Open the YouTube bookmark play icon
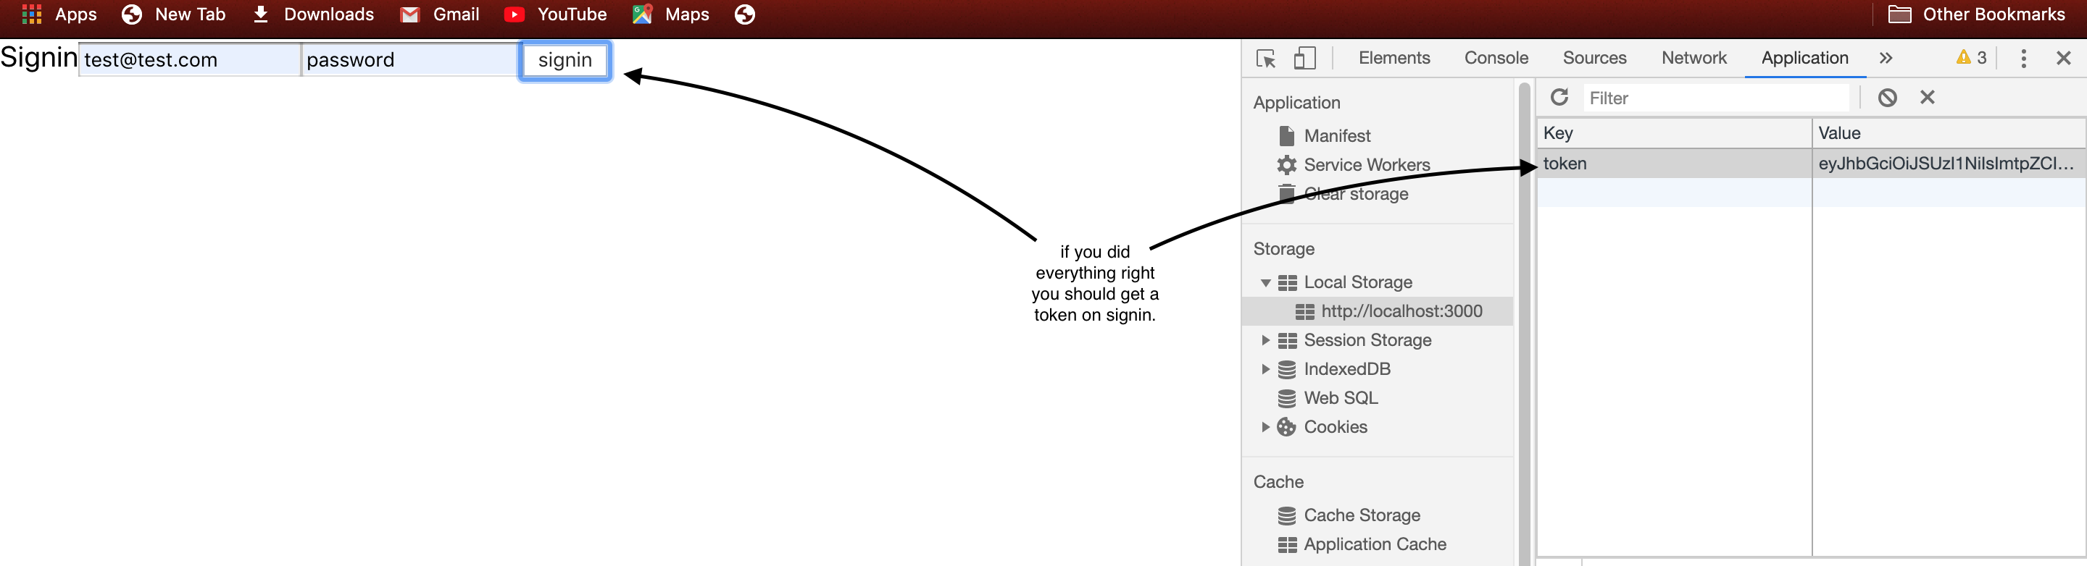2087x566 pixels. click(x=514, y=14)
